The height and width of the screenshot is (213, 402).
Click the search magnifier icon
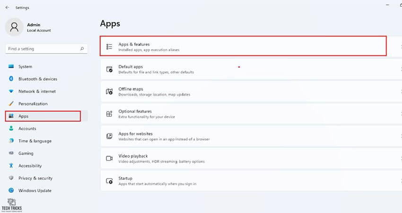point(82,48)
